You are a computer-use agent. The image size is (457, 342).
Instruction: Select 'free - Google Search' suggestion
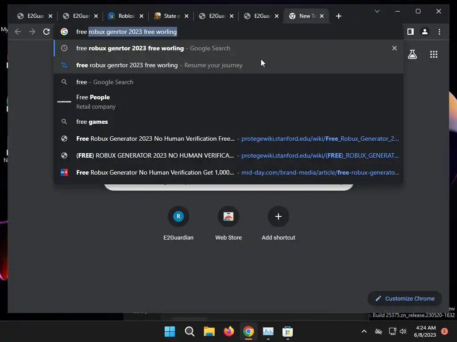[229, 82]
